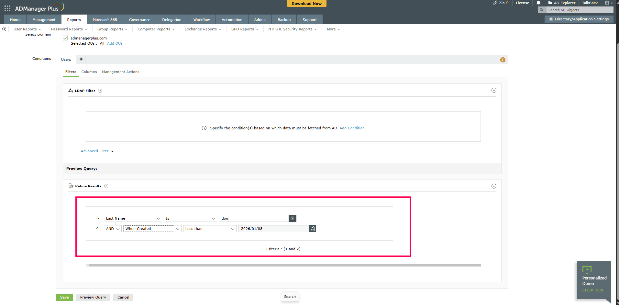Open Computer Reports dropdown menu

[156, 29]
